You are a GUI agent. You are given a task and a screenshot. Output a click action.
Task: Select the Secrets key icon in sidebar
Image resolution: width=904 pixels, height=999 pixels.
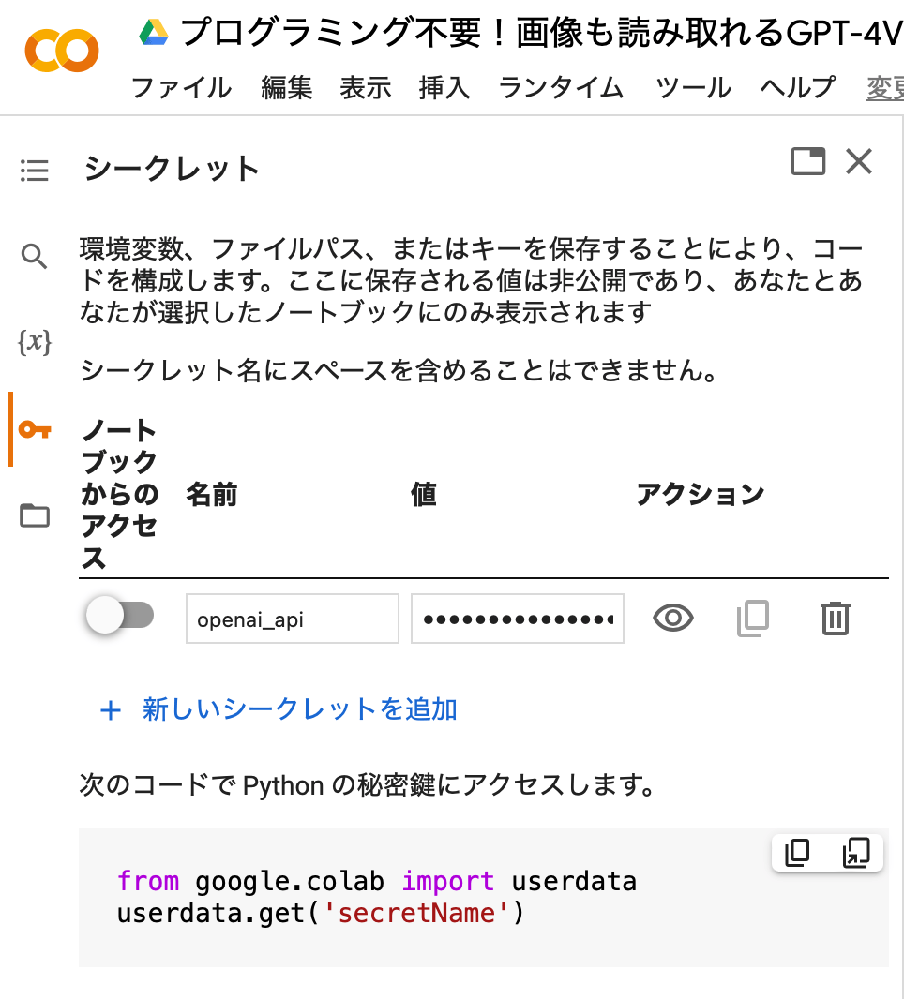[35, 429]
